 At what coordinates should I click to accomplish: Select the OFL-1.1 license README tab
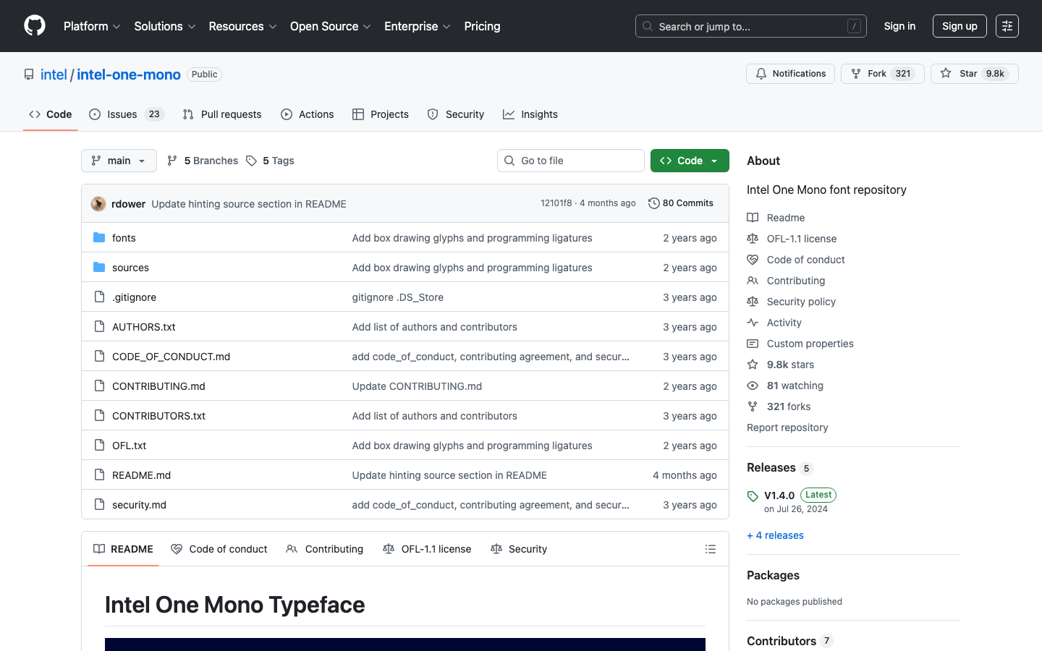click(427, 549)
